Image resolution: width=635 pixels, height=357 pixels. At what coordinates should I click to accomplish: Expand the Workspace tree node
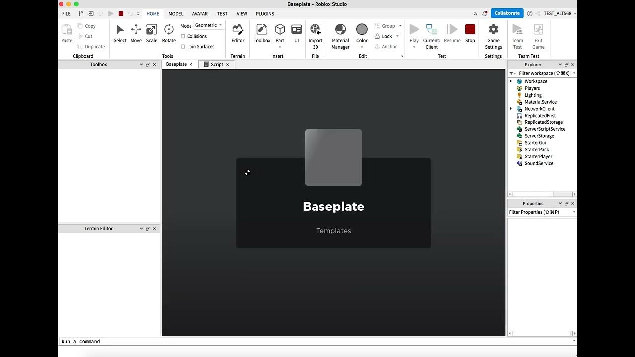(x=511, y=81)
